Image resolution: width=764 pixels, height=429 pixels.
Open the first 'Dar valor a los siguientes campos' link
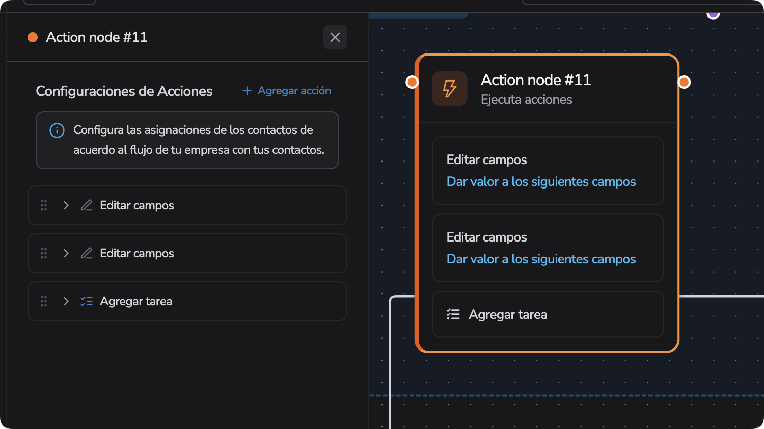(x=541, y=182)
